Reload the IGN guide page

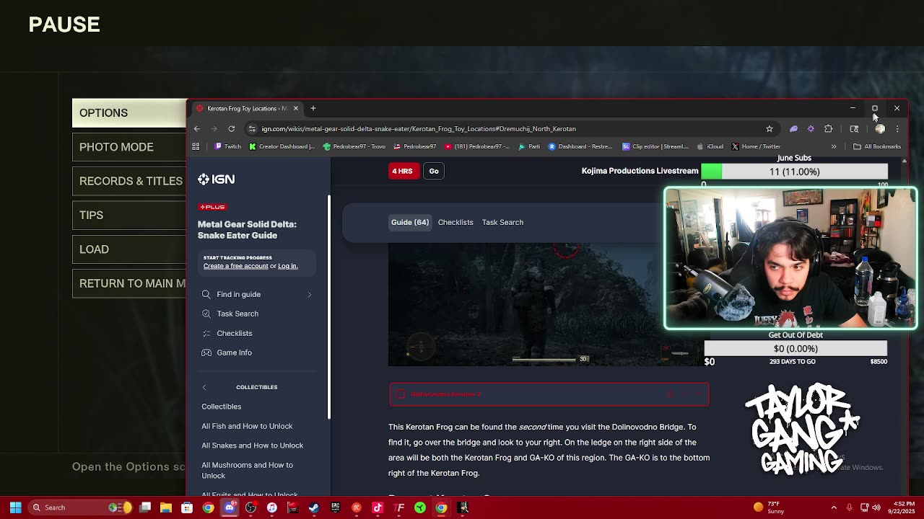(232, 129)
